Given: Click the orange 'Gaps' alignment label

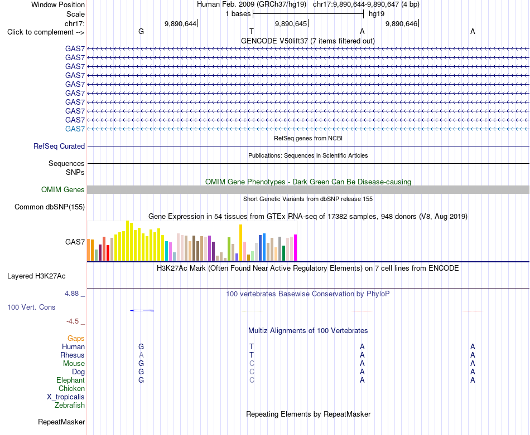Looking at the screenshot, I should [x=76, y=338].
